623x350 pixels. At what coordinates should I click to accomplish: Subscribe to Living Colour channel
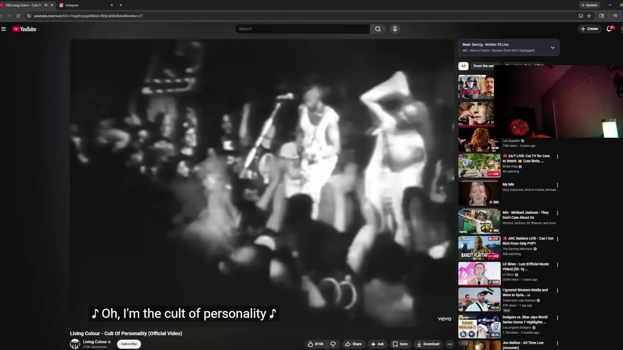[129, 344]
